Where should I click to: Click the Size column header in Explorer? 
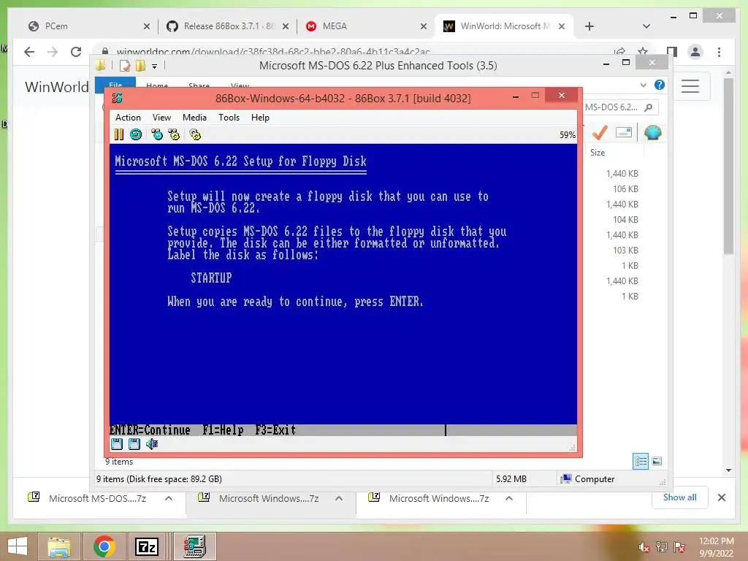(598, 153)
